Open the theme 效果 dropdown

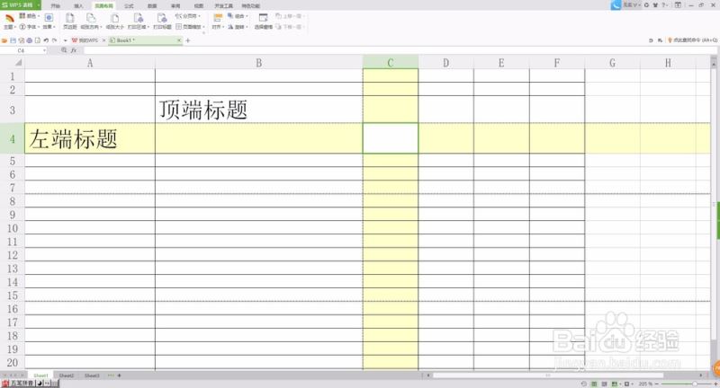tap(49, 22)
